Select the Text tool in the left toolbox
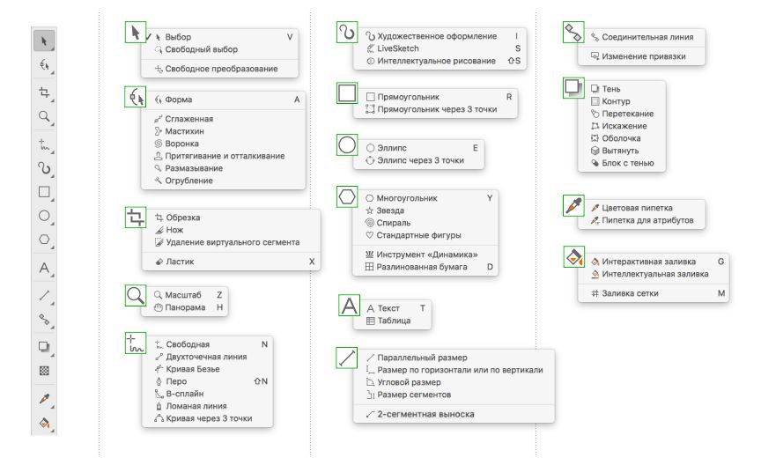761x465 pixels. tap(43, 269)
